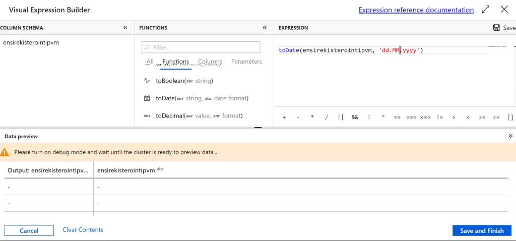This screenshot has height=241, width=516.
Task: Collapse the Column Schema panel
Action: [x=125, y=28]
